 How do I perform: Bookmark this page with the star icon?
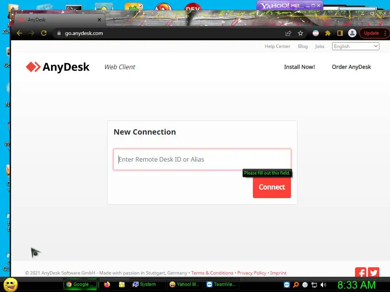pos(300,33)
